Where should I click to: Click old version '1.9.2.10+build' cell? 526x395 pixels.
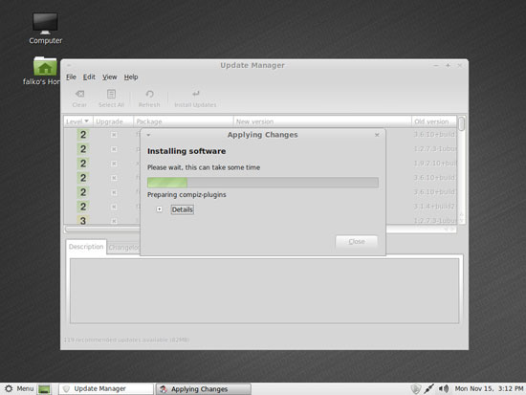435,164
